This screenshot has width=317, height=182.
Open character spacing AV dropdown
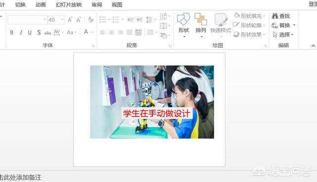pos(58,32)
